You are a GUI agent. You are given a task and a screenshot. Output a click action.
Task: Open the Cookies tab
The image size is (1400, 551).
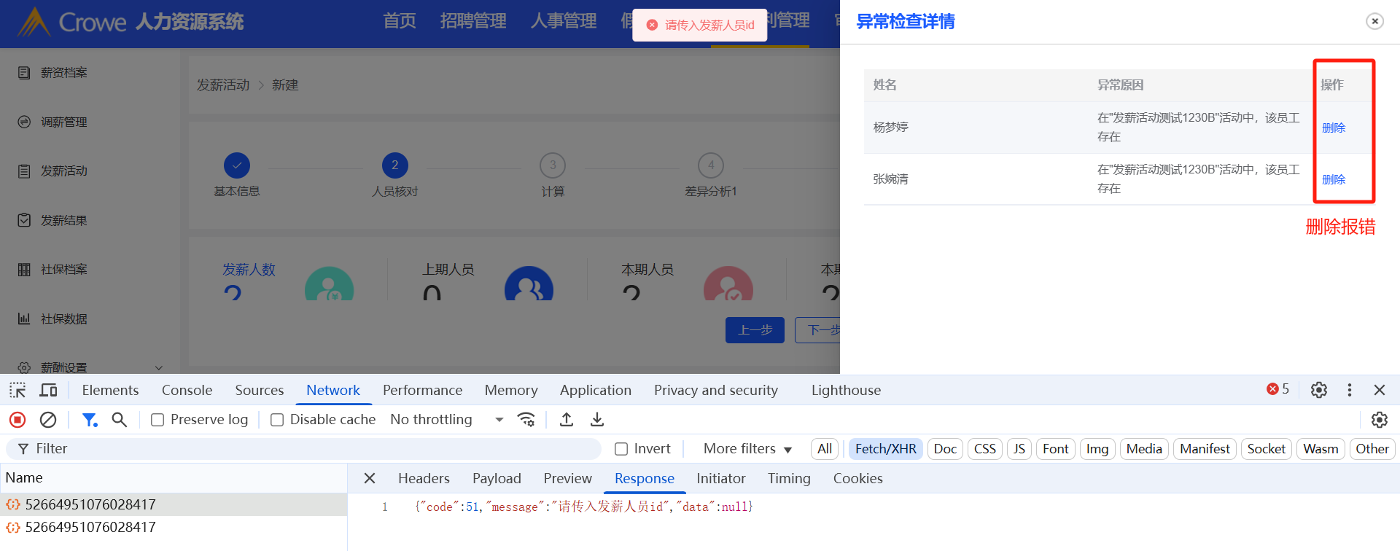858,478
